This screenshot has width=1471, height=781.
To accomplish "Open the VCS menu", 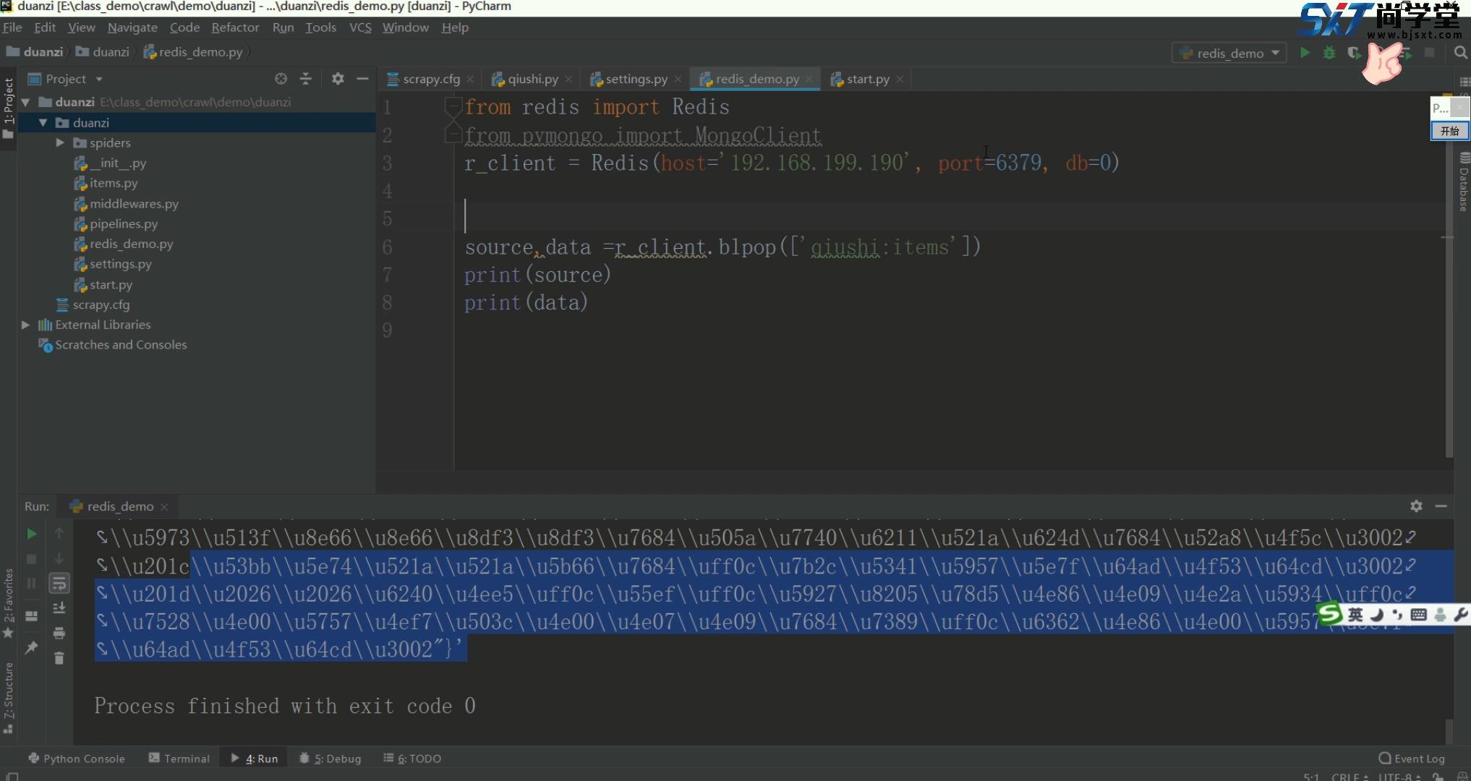I will pos(360,27).
